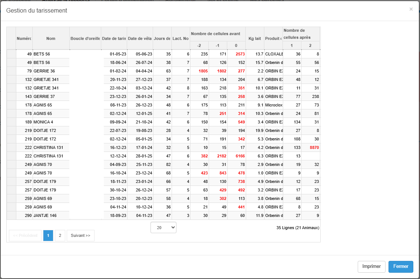420x279 pixels.
Task: Click dry-off date 01-05-23
Action: 118,54
